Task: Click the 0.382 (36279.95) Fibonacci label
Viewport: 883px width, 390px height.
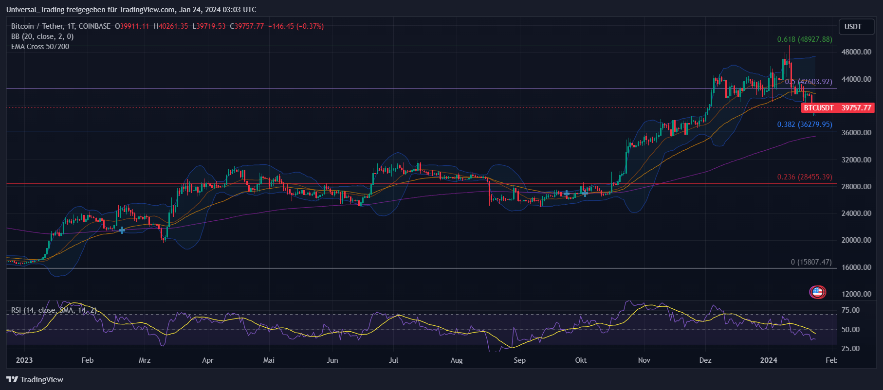Action: coord(804,124)
